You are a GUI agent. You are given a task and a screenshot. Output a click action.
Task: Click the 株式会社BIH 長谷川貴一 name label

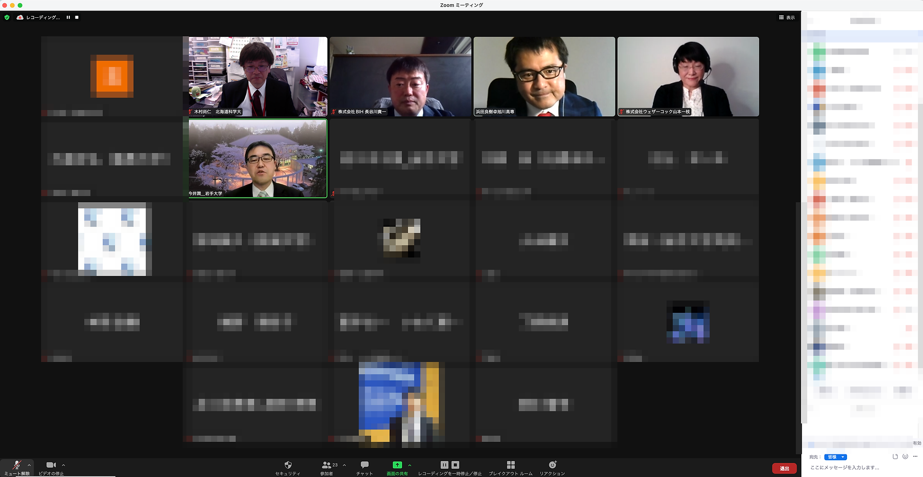[362, 112]
